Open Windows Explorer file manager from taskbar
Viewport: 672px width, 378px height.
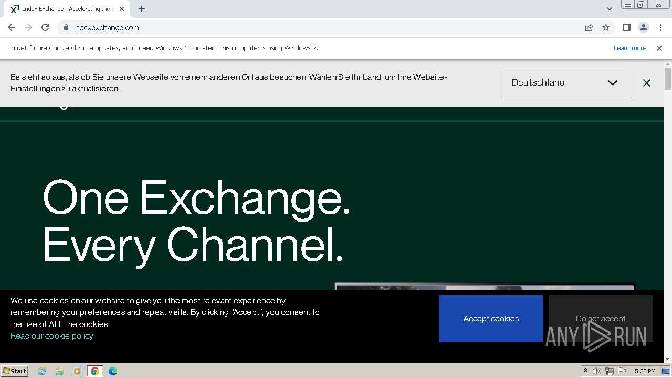[59, 371]
